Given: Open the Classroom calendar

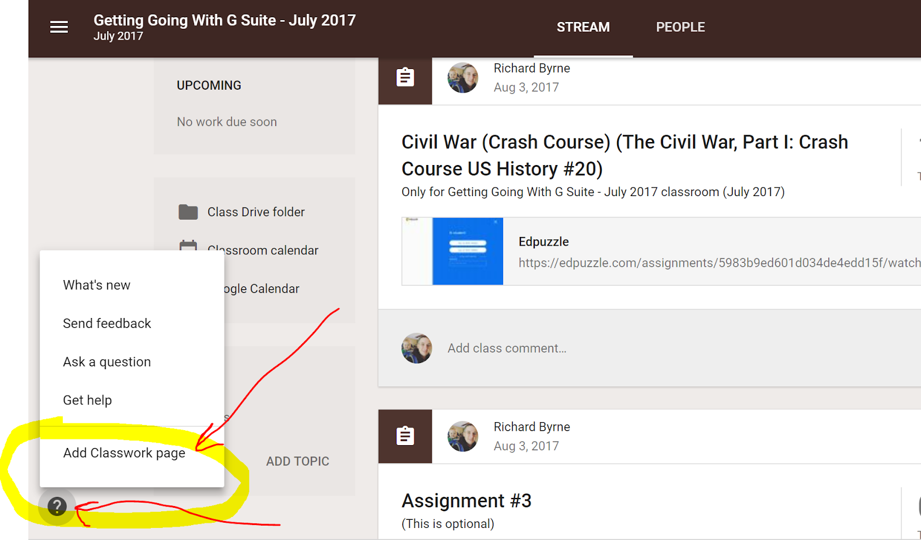Looking at the screenshot, I should [262, 250].
